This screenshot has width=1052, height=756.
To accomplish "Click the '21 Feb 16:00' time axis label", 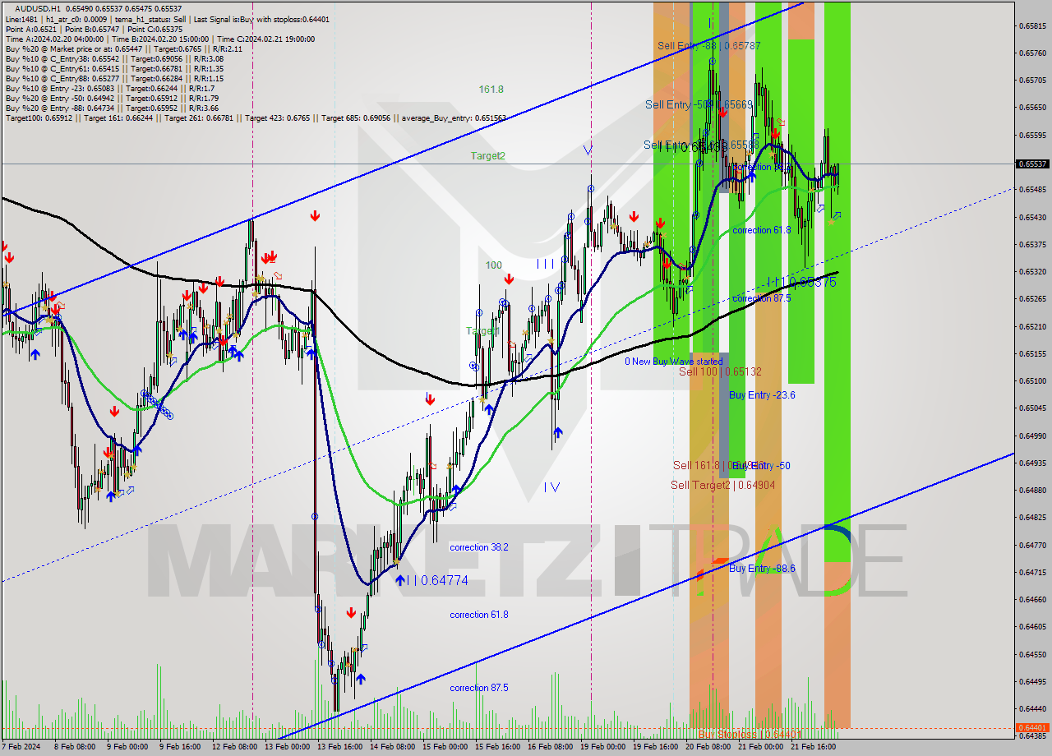I will click(813, 747).
